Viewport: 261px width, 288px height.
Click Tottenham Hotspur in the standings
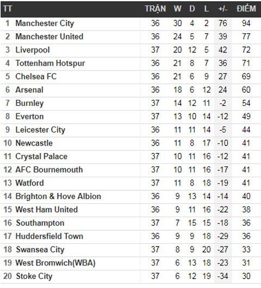tap(50, 63)
